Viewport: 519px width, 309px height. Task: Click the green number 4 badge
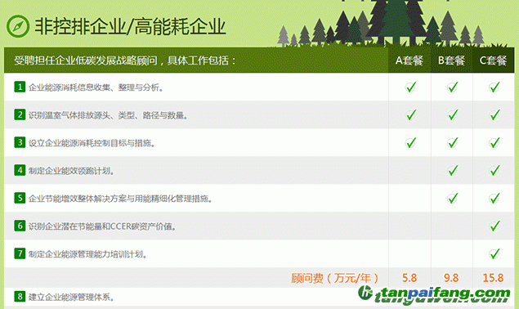click(x=20, y=171)
